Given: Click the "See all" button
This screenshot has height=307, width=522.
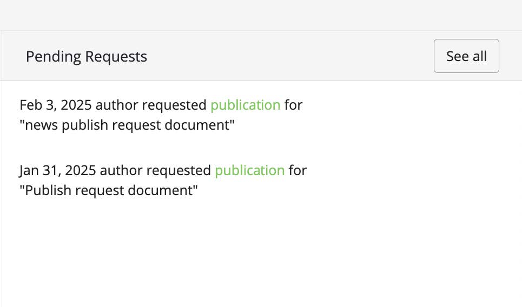Looking at the screenshot, I should [466, 56].
